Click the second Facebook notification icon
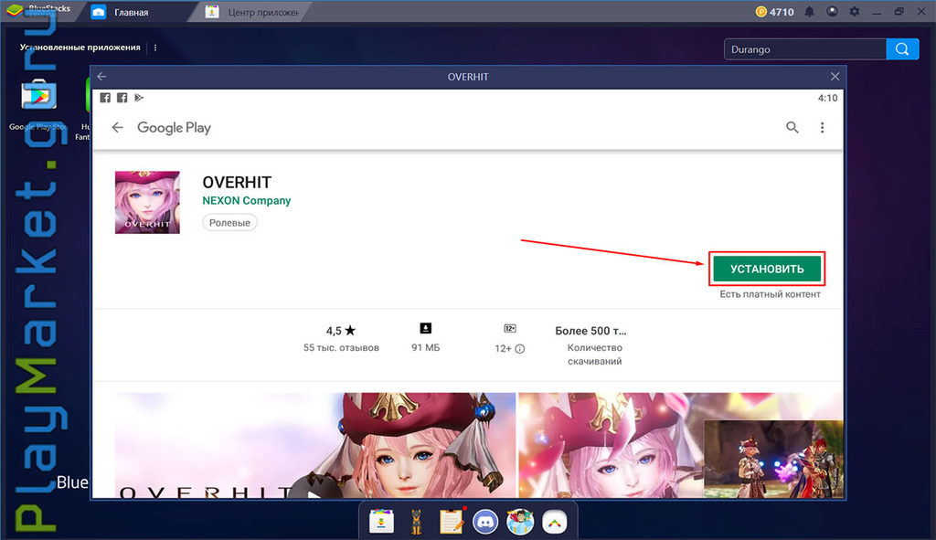 pyautogui.click(x=122, y=98)
